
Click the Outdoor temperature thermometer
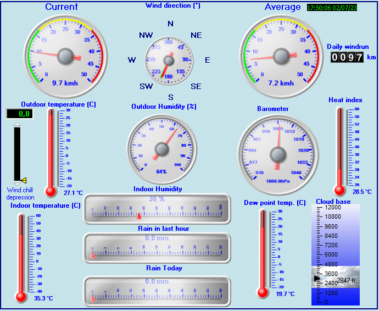tap(51, 151)
